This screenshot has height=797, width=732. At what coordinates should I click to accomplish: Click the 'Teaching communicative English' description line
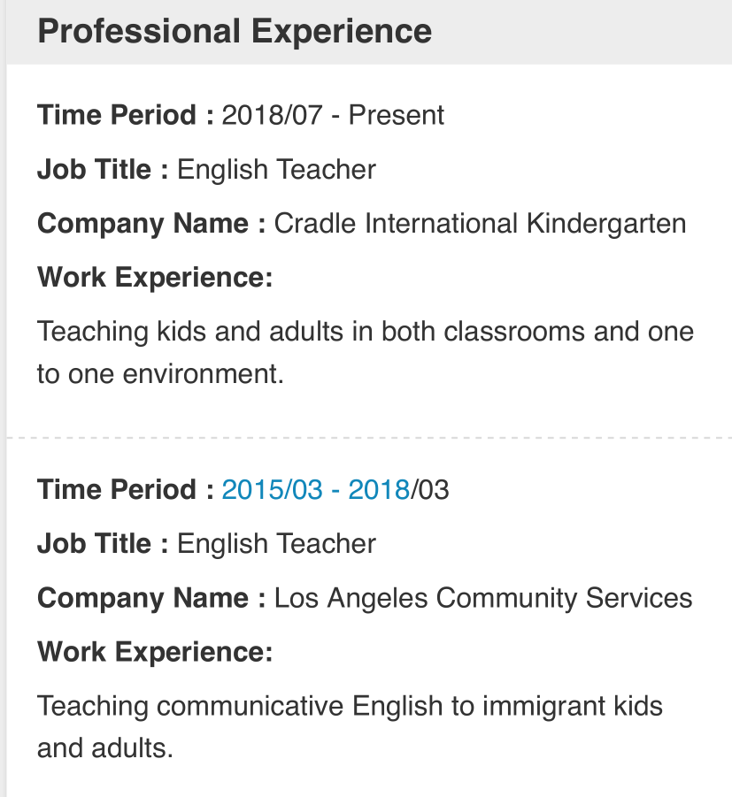tap(350, 706)
